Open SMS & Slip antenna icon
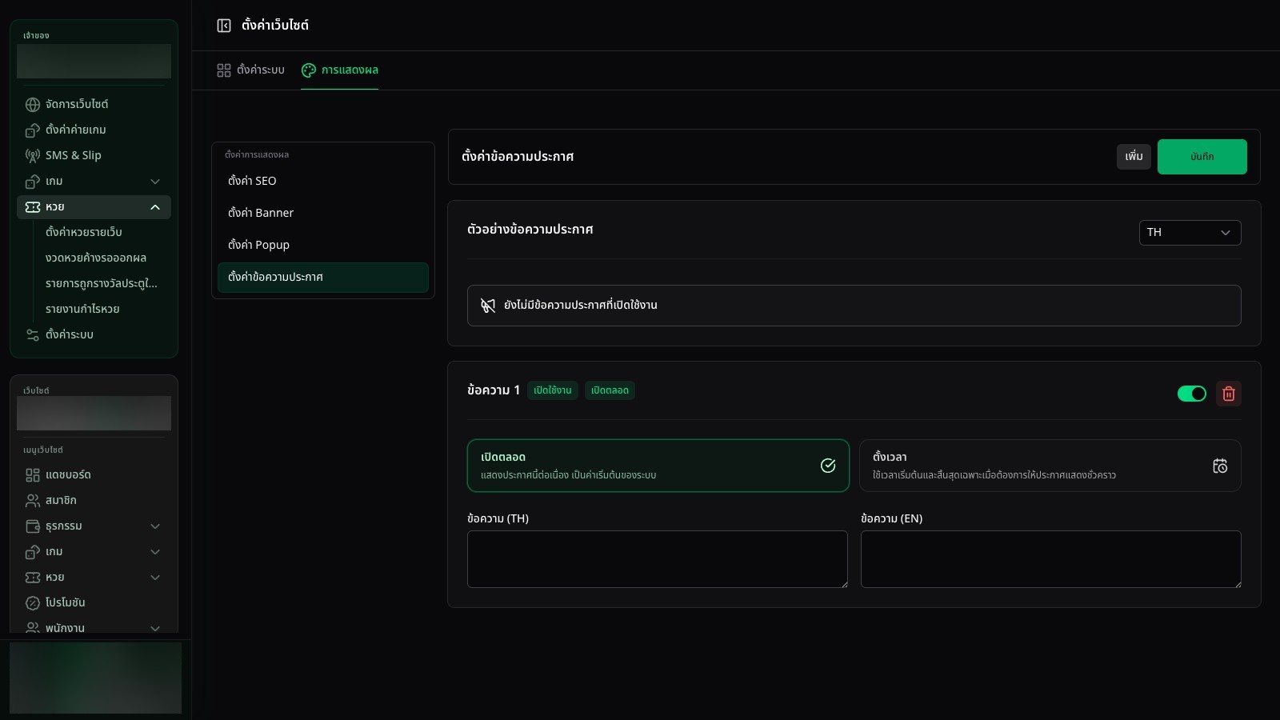 (x=33, y=156)
